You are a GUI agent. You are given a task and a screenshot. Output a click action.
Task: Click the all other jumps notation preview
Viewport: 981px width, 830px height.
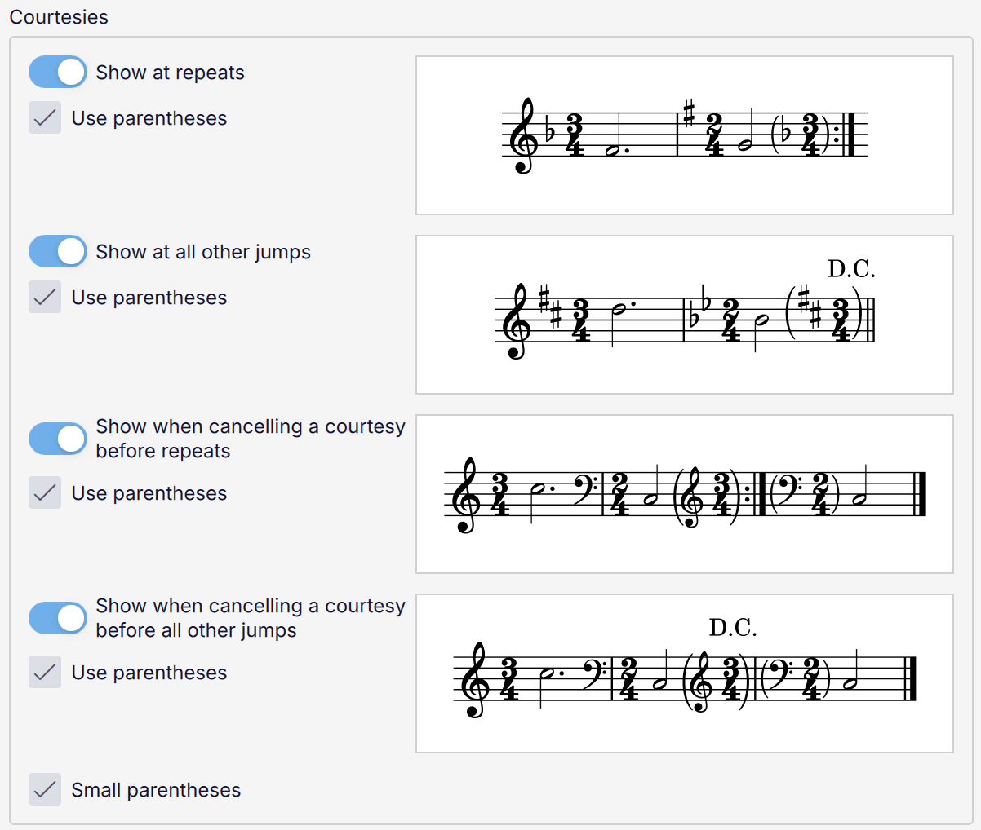click(x=684, y=315)
